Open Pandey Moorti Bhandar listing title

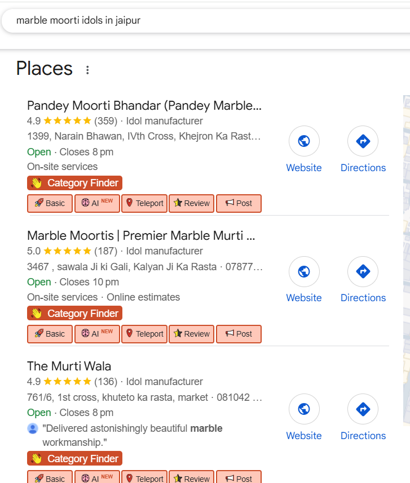pyautogui.click(x=144, y=106)
